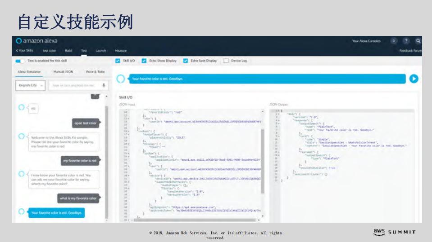This screenshot has width=432, height=242.
Task: Open the Feedback forum link
Action: click(x=410, y=51)
